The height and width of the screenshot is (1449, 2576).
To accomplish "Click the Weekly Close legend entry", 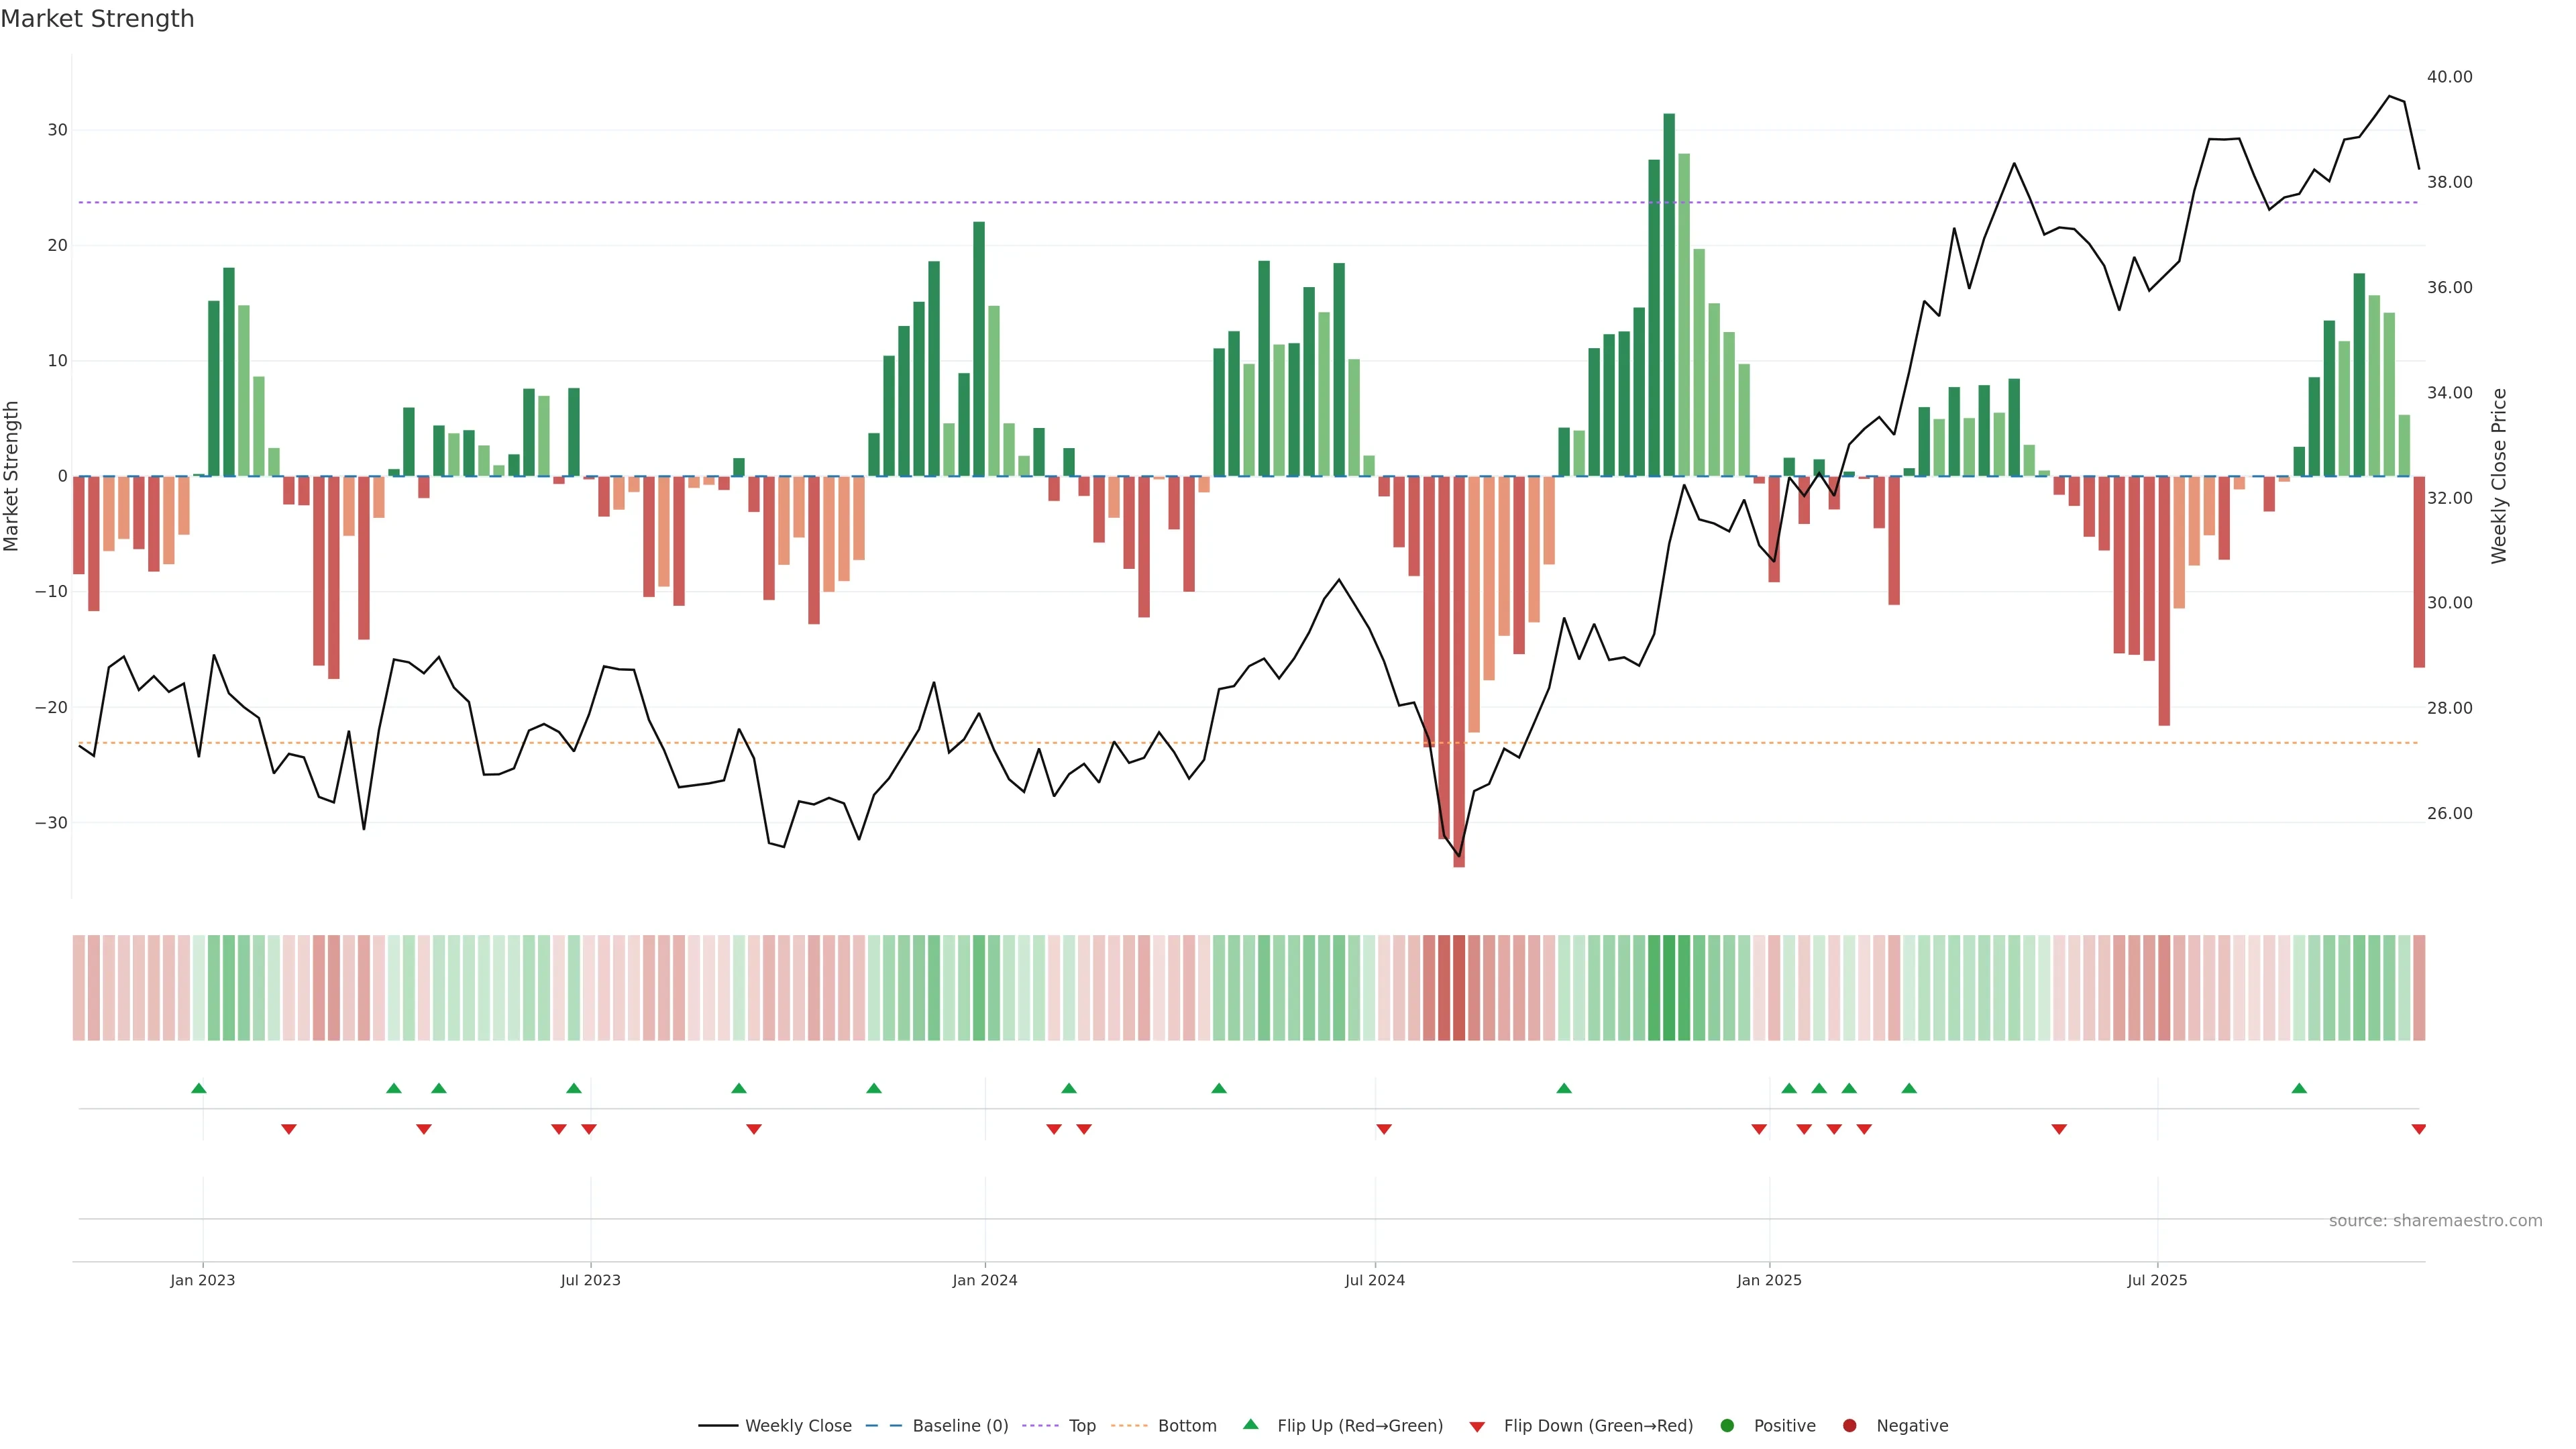I will coord(797,1426).
